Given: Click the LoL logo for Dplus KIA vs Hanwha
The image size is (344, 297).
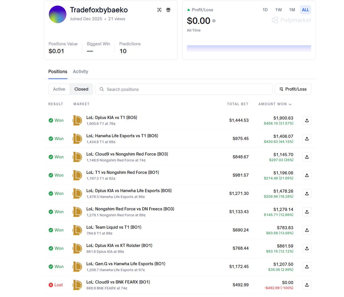Looking at the screenshot, I should (77, 193).
